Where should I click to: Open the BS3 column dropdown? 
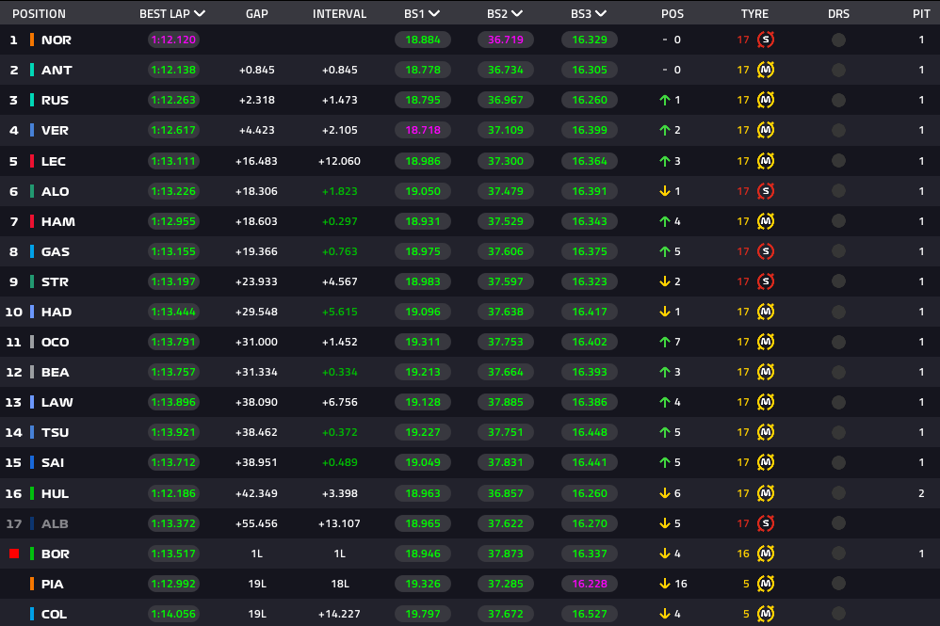click(x=601, y=14)
